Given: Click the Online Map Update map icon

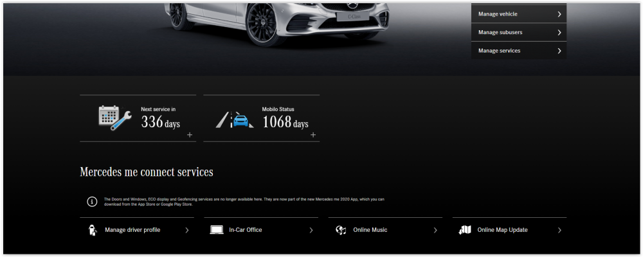Looking at the screenshot, I should tap(465, 230).
